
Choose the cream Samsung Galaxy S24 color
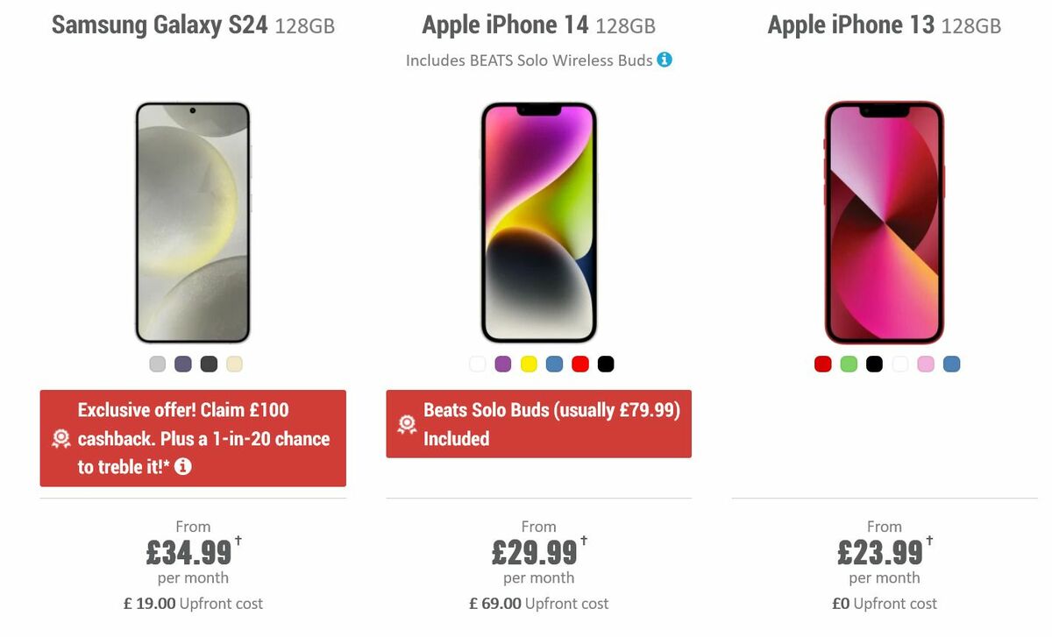[233, 364]
